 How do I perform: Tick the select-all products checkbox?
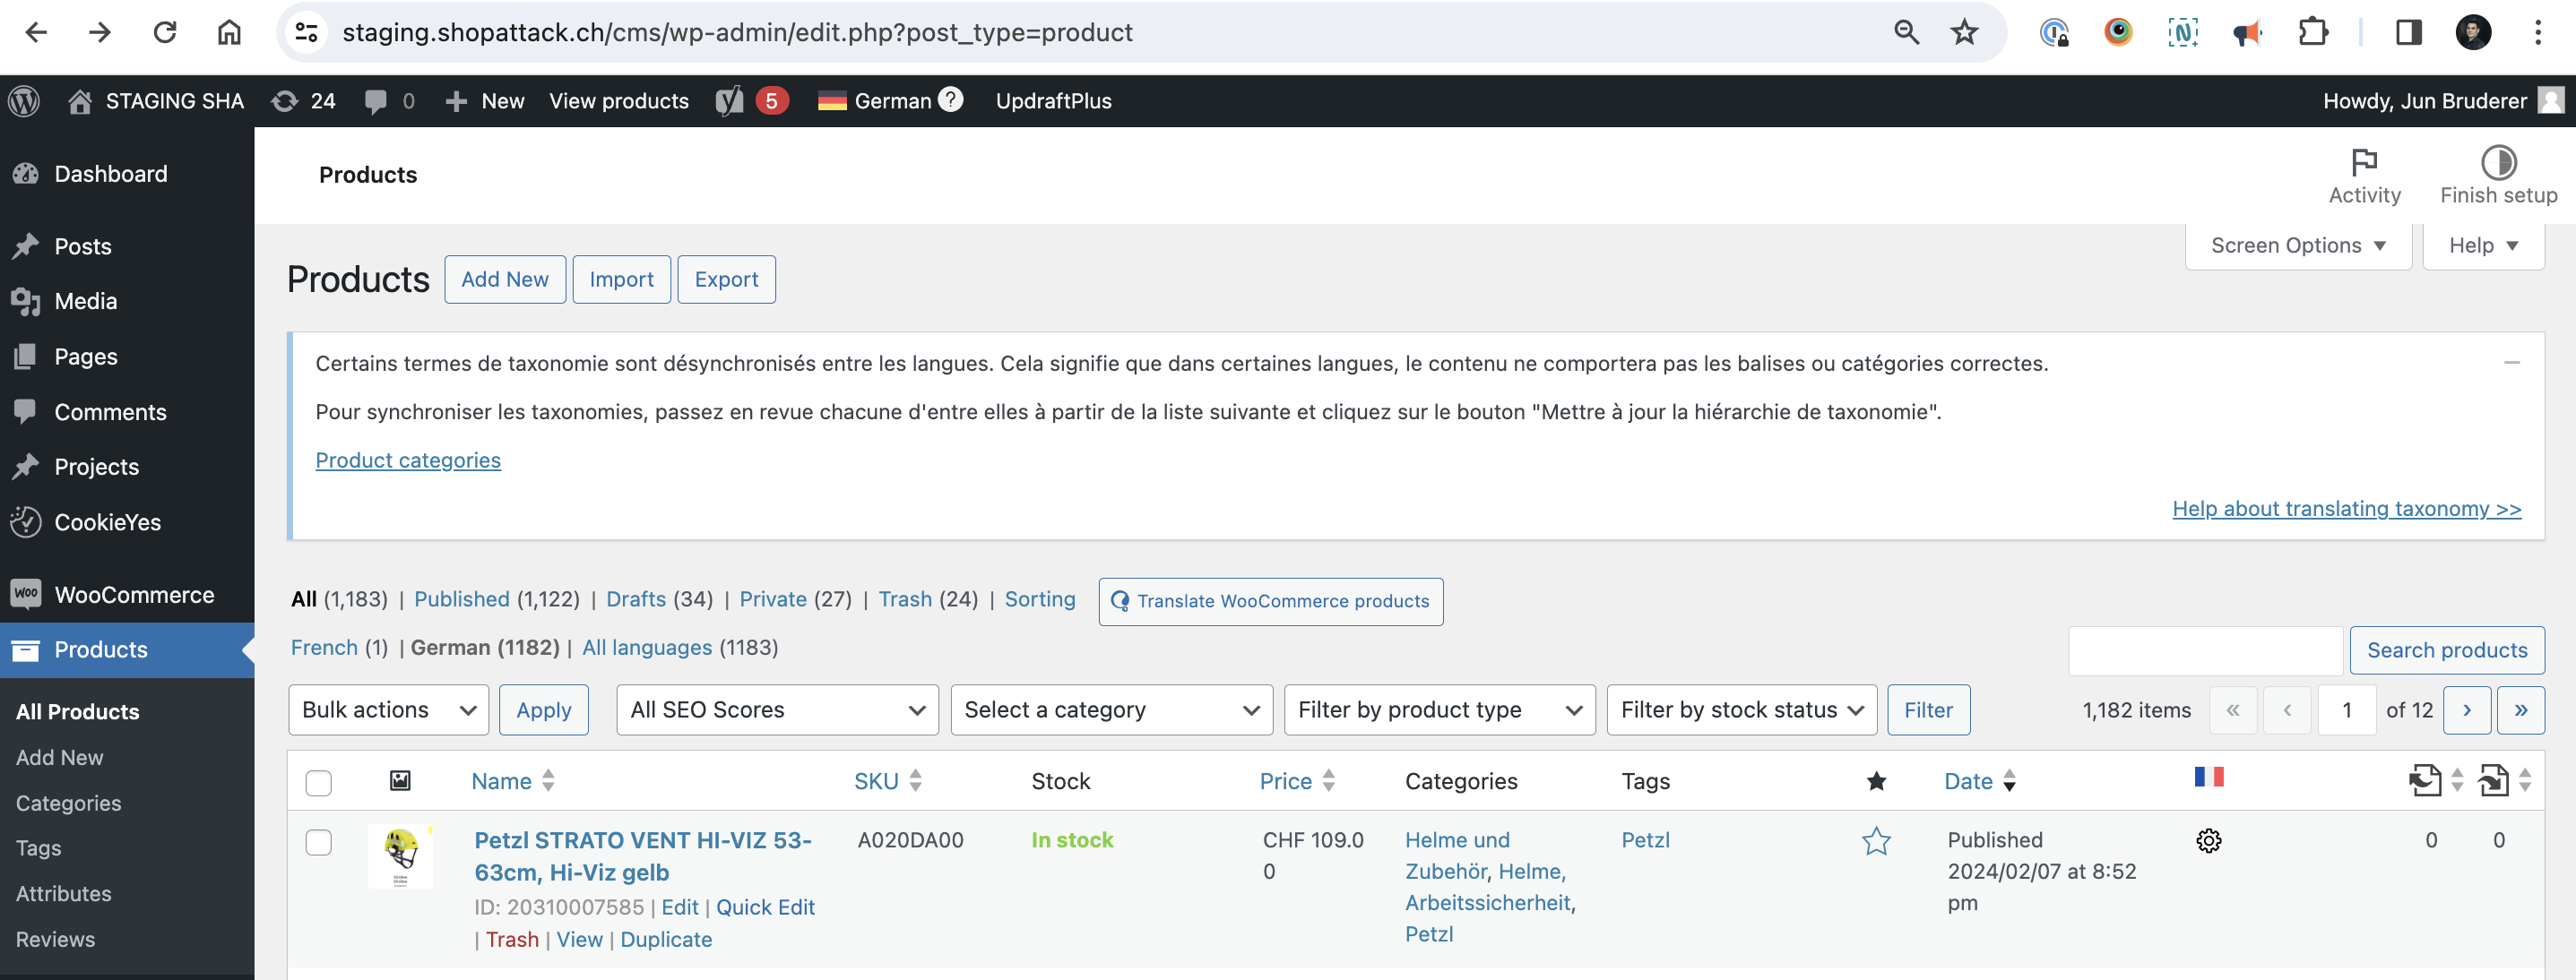point(318,783)
